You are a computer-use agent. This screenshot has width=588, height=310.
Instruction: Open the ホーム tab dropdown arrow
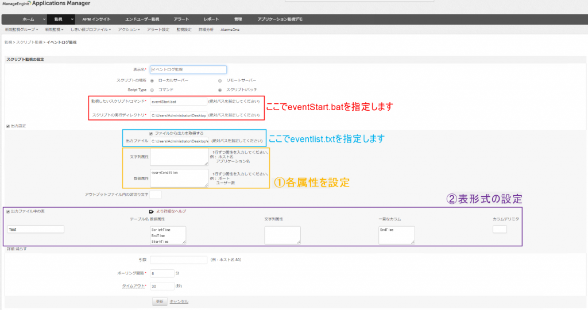tap(44, 20)
